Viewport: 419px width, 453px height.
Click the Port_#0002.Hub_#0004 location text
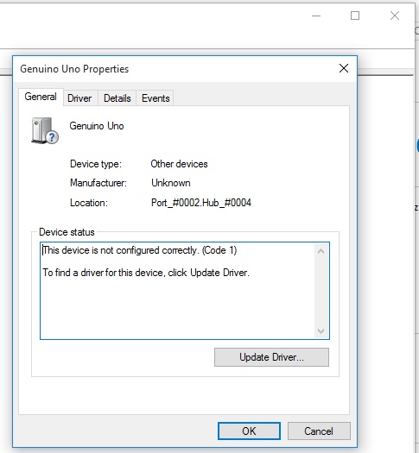click(x=201, y=203)
